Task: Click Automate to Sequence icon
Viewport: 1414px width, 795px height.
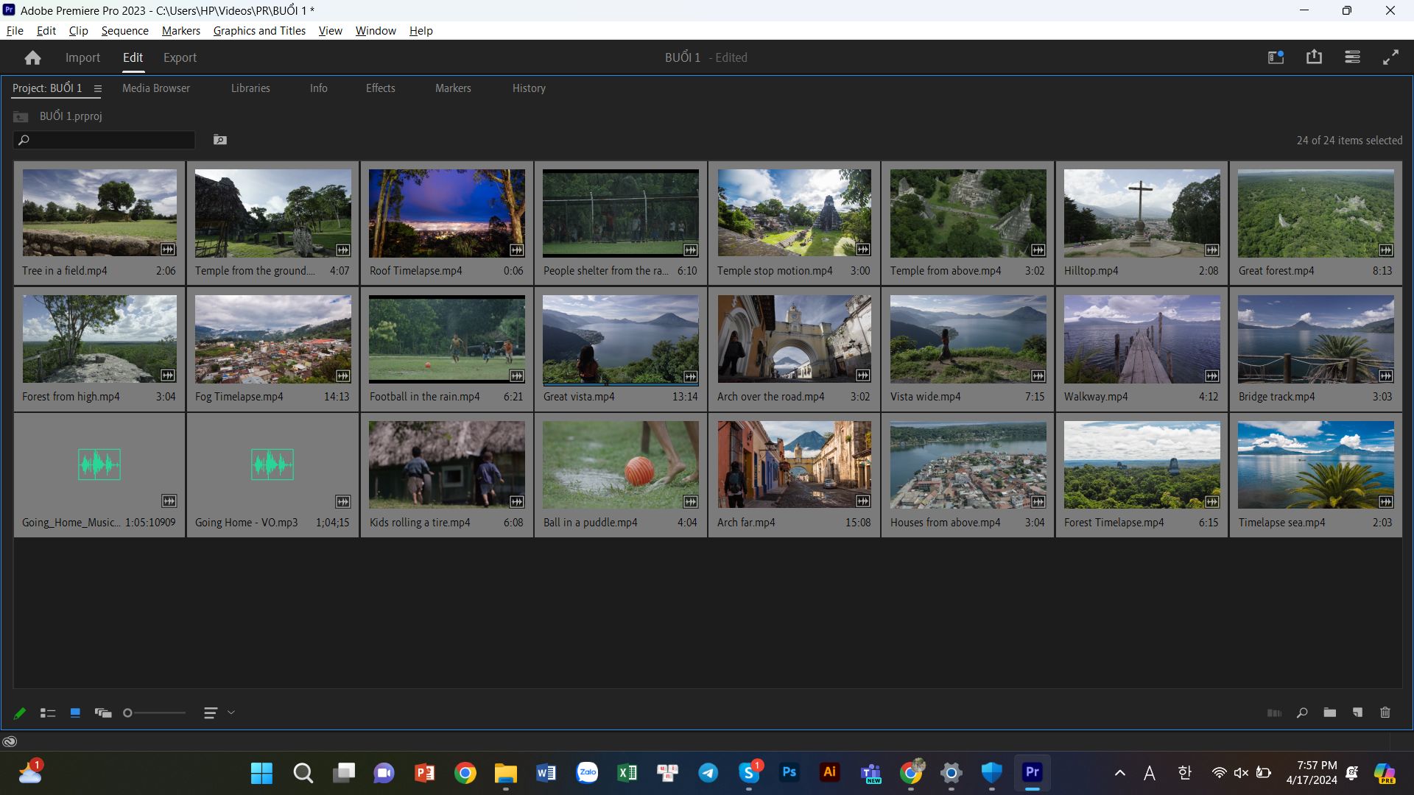Action: pos(1274,713)
